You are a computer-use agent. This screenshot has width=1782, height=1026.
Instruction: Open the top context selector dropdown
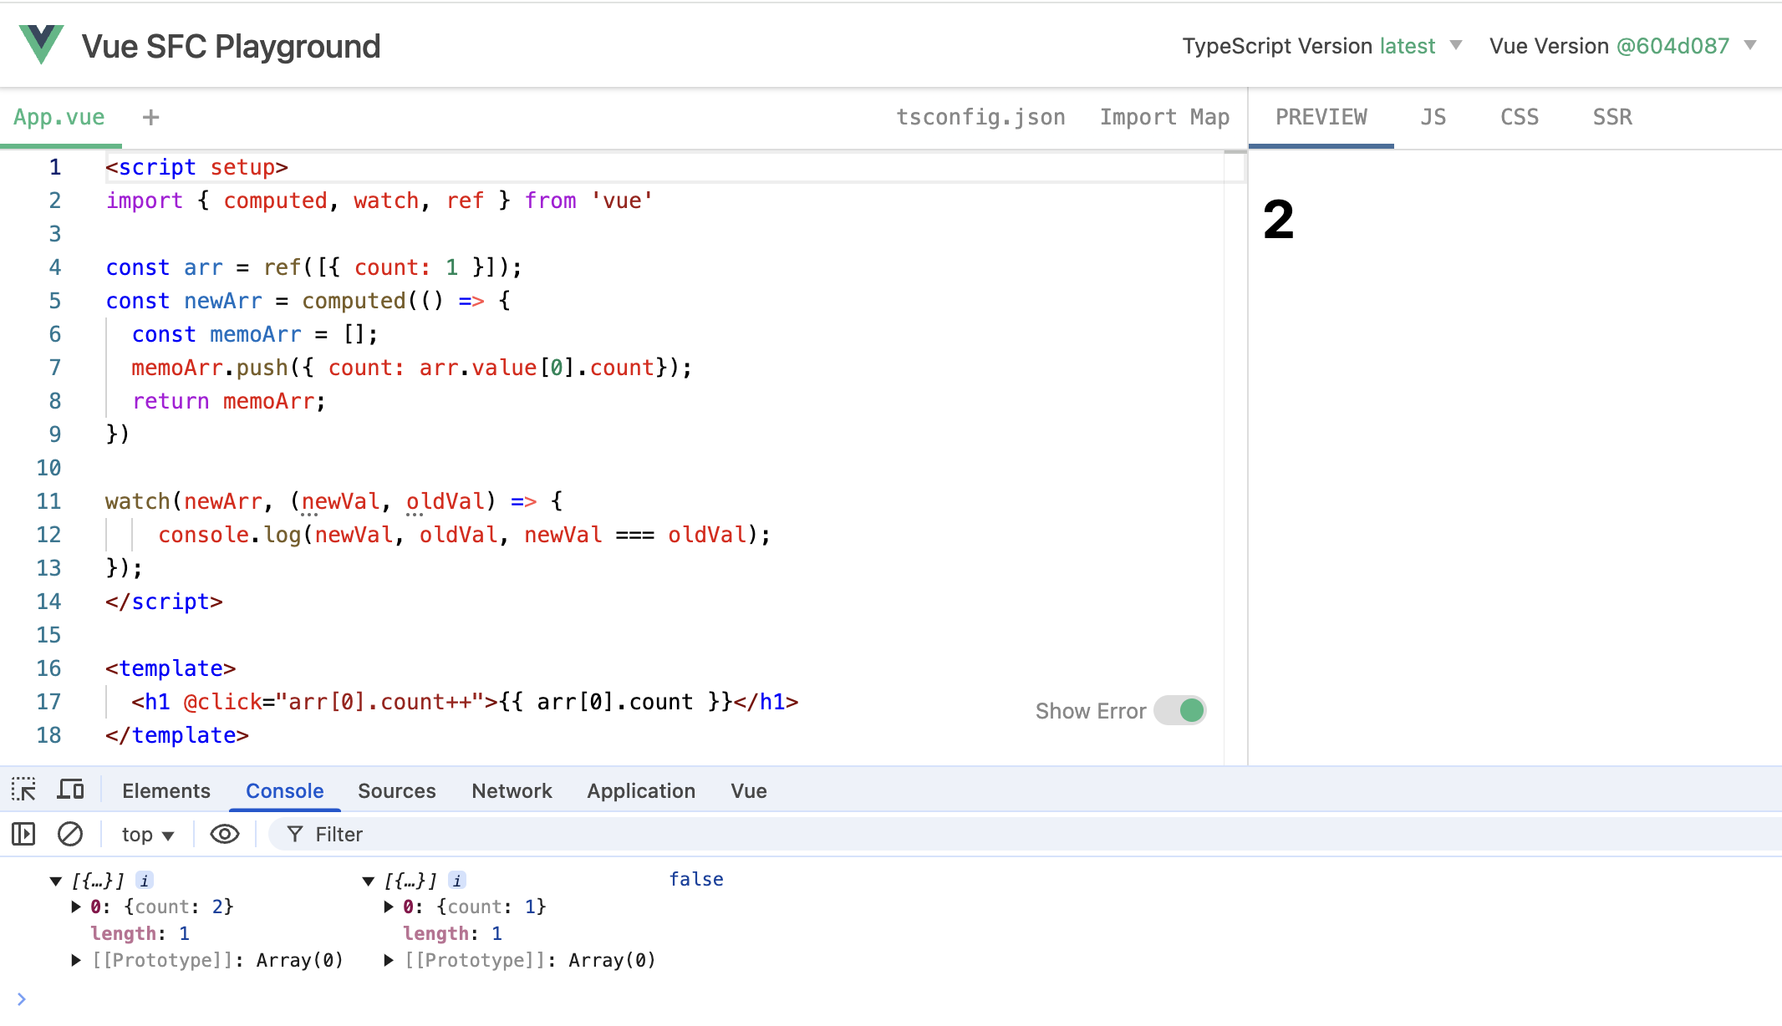(x=147, y=835)
